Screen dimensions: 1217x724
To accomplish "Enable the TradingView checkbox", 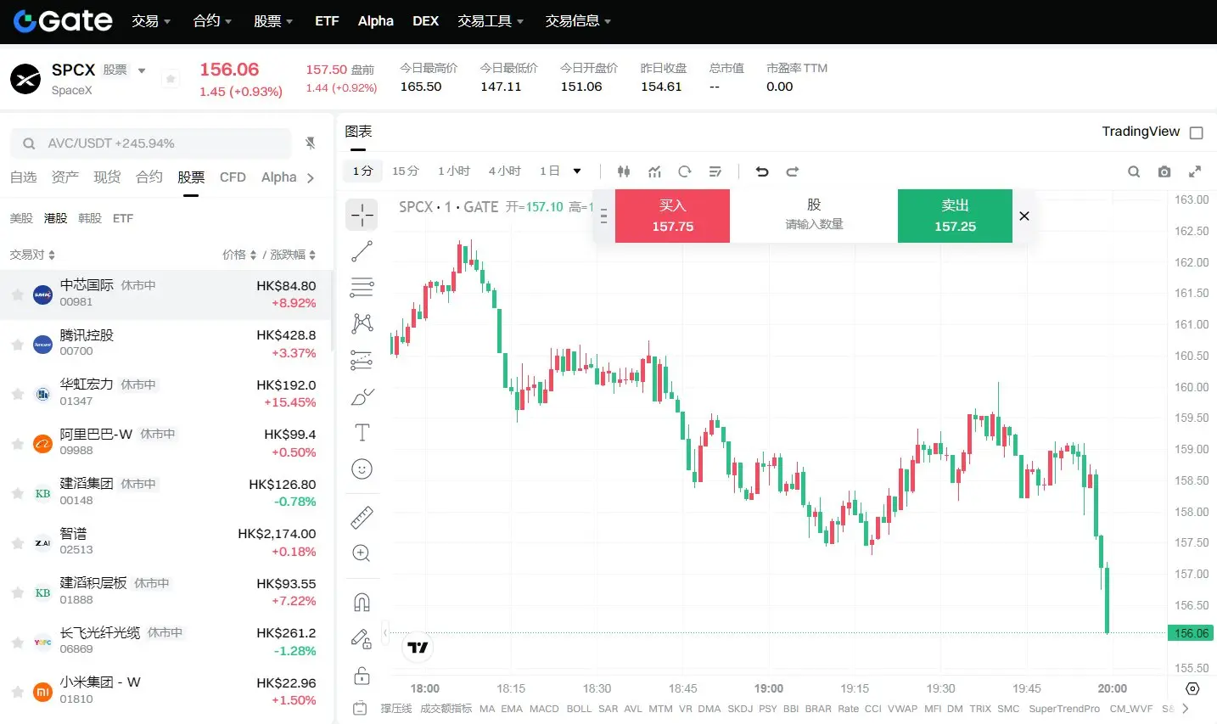I will click(x=1197, y=132).
